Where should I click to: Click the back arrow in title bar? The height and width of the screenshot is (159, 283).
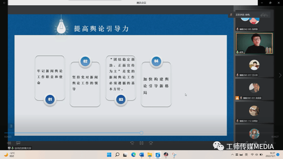(5, 3)
